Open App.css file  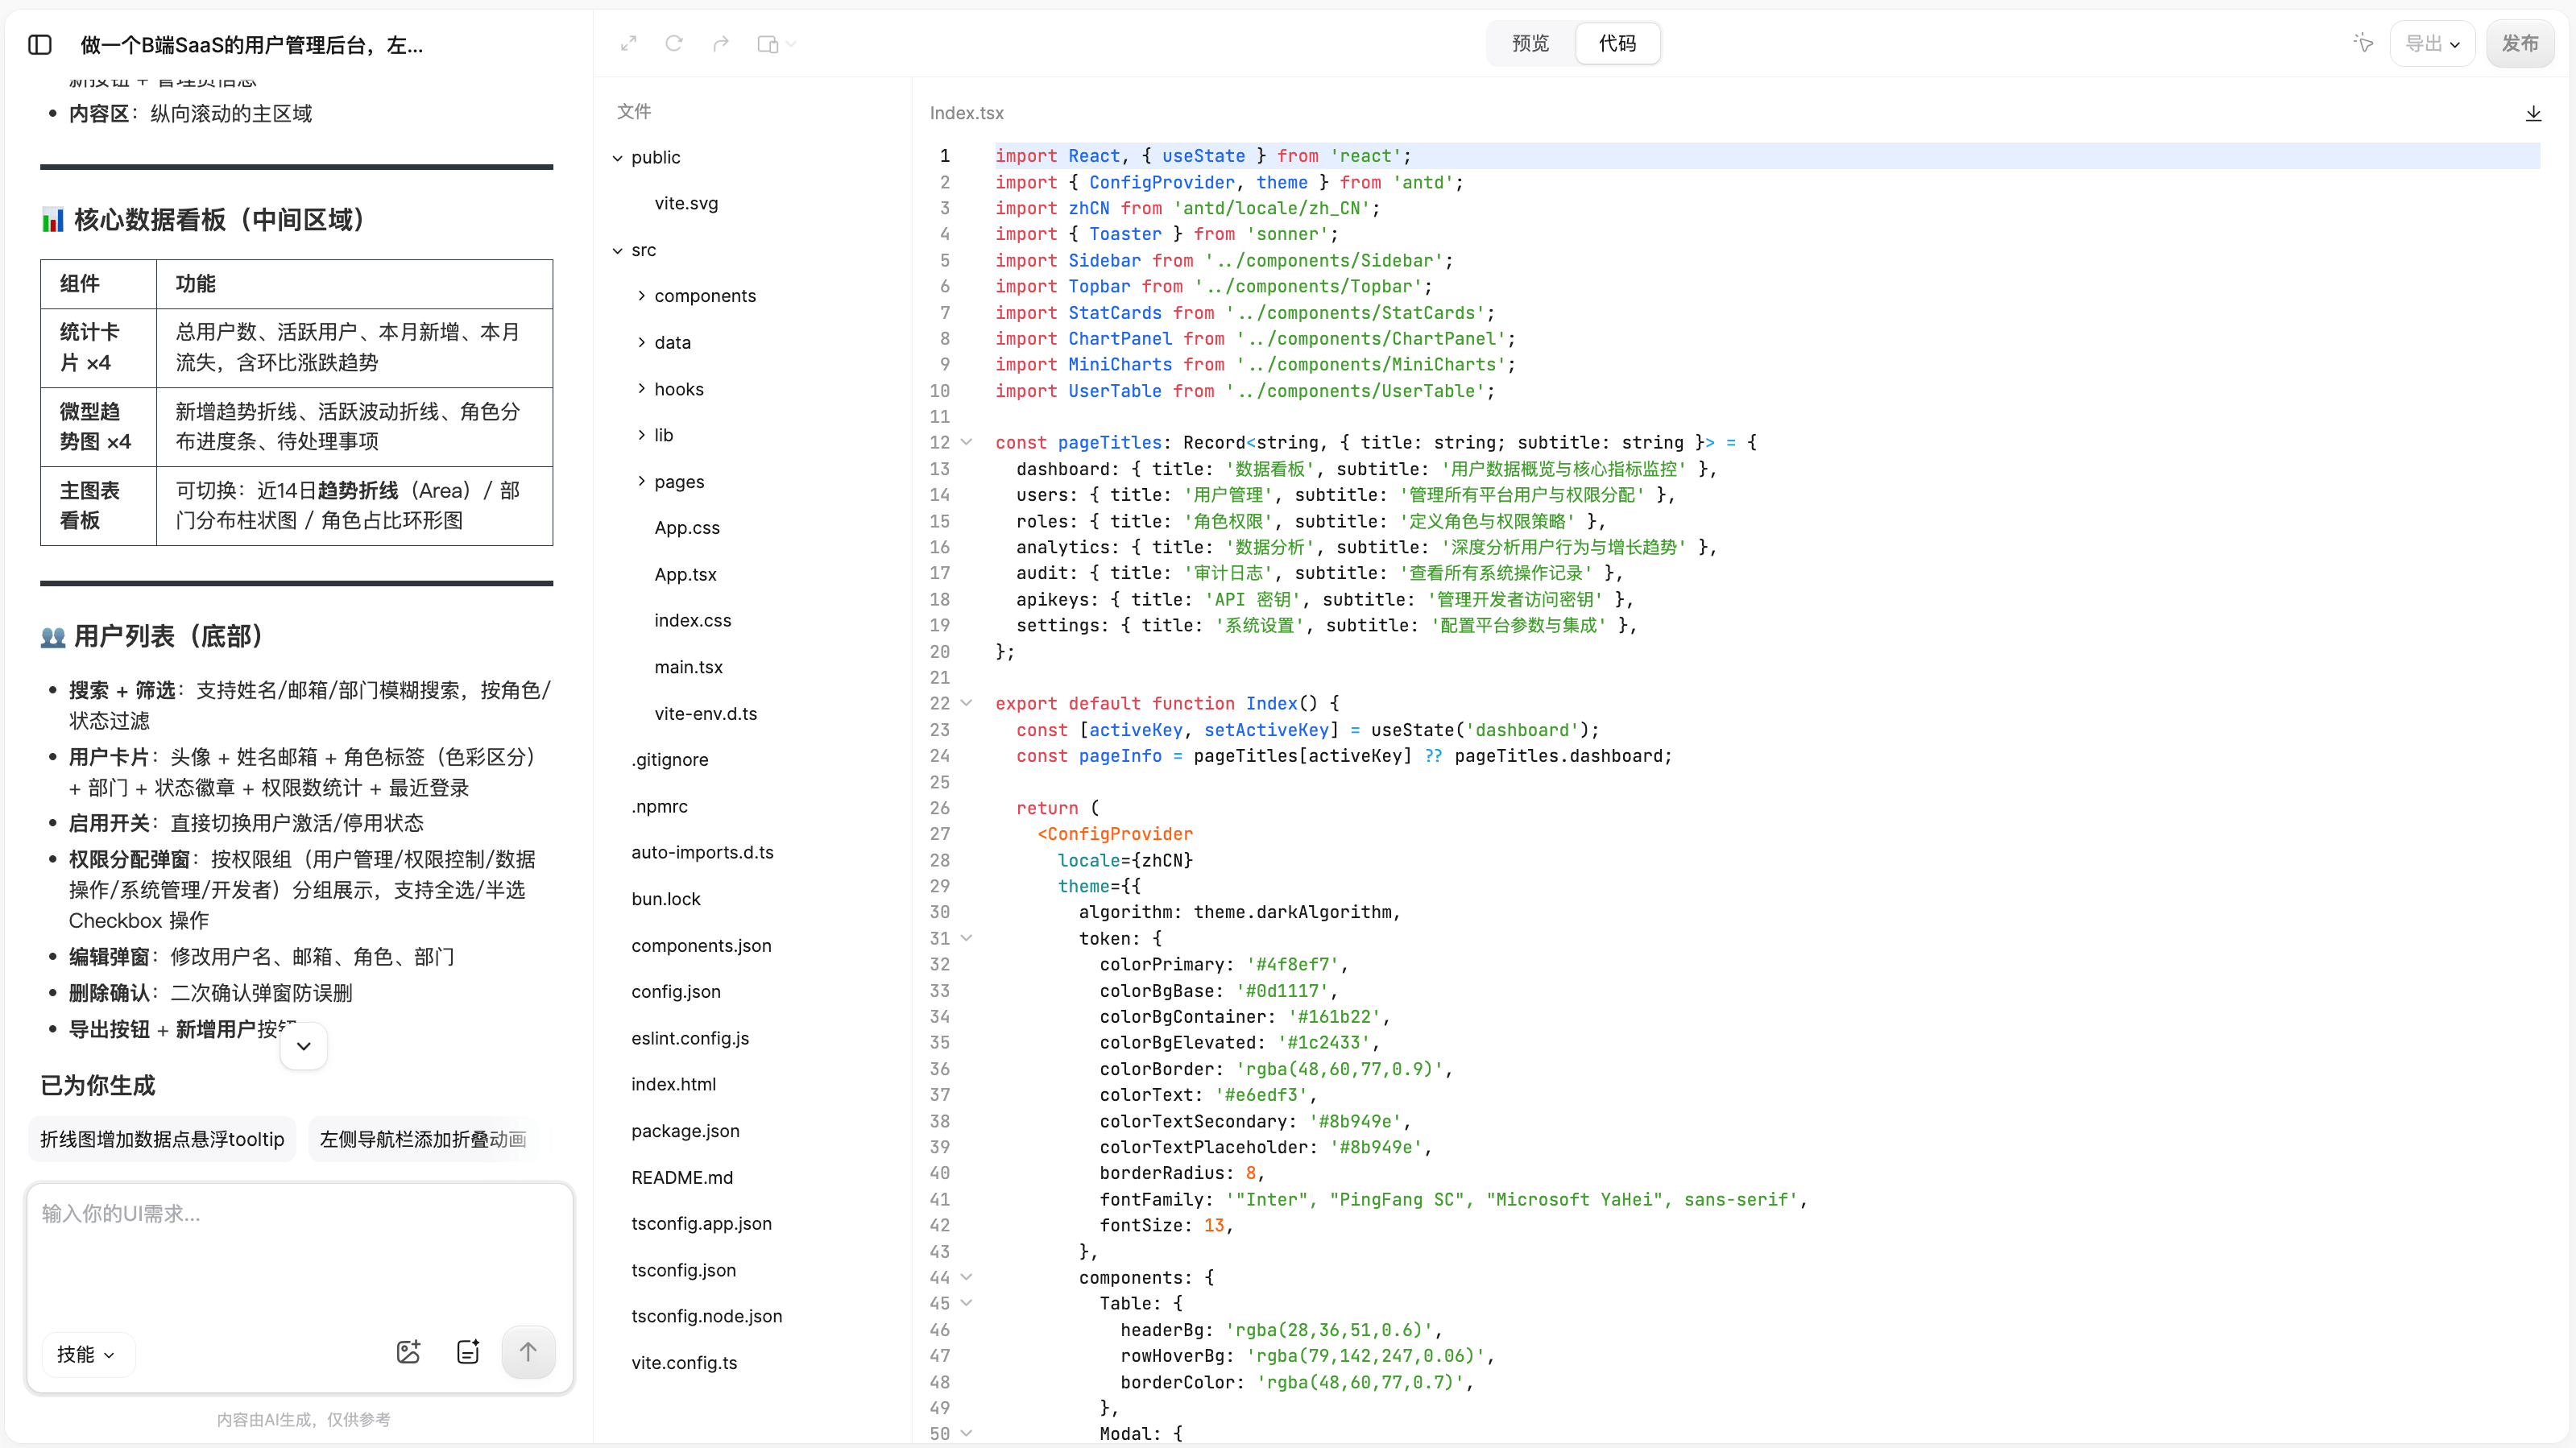687,528
